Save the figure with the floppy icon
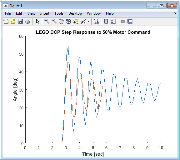 click(x=20, y=21)
